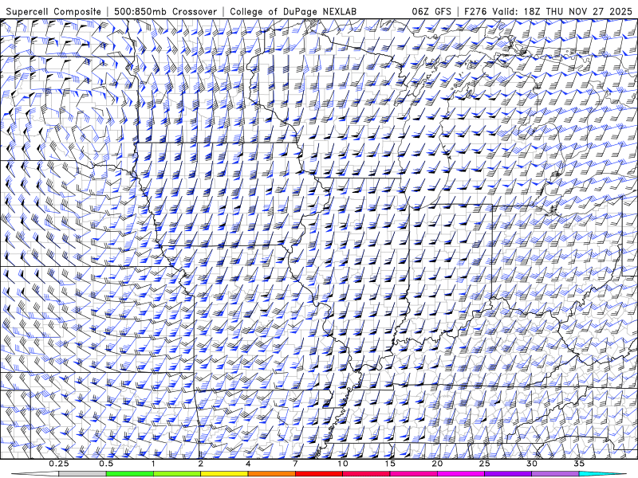Select the crimson color bar segment
Image resolution: width=638 pixels, height=478 pixels.
[366, 474]
